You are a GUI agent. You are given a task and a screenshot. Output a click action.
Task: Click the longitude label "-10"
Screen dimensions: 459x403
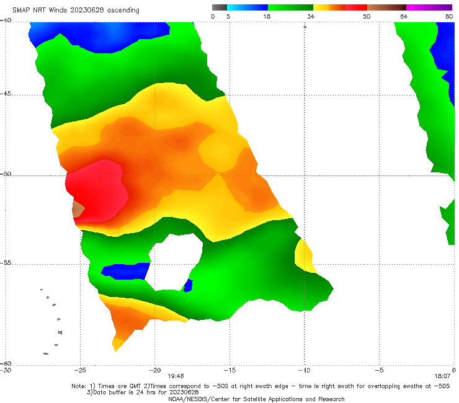pyautogui.click(x=304, y=370)
